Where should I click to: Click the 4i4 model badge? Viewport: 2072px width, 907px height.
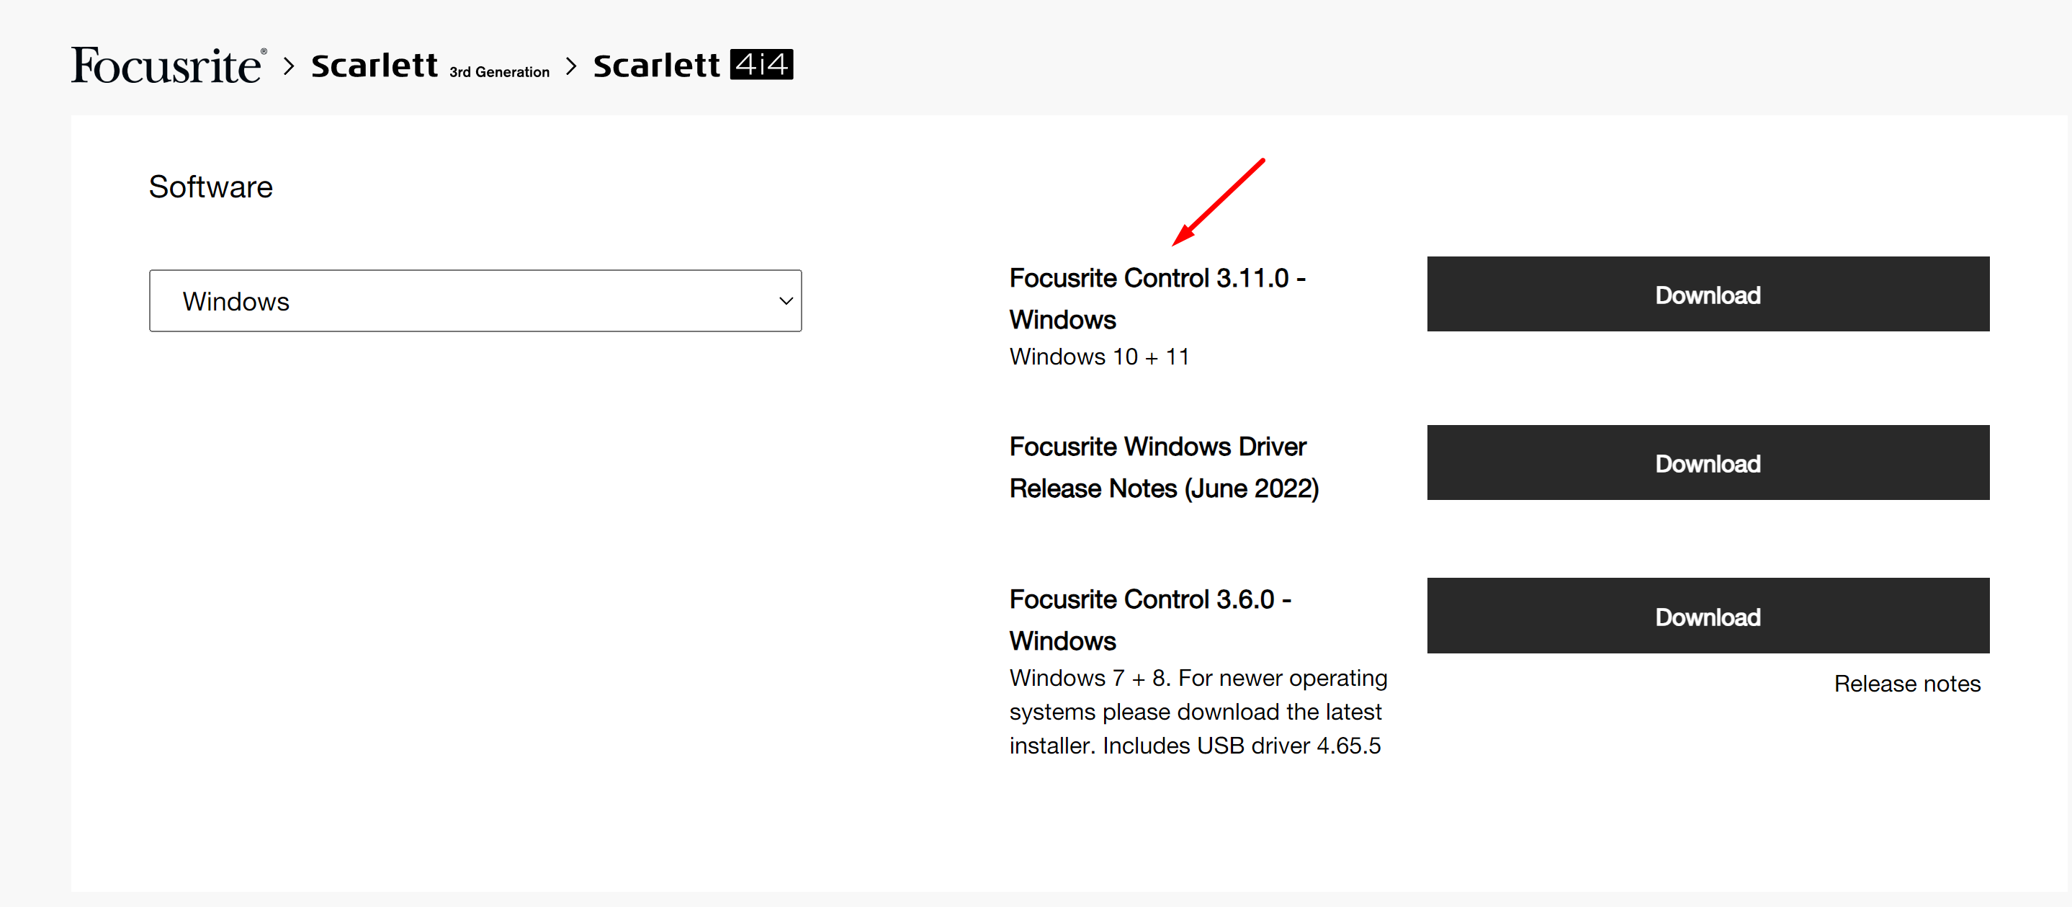tap(761, 64)
